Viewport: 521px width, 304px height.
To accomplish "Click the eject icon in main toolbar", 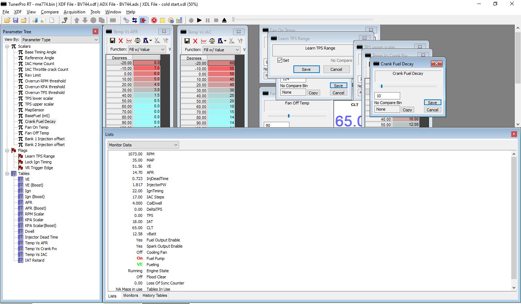I will [x=224, y=20].
